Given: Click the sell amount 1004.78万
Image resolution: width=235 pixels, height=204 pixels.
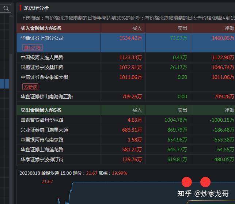Looking at the screenshot, I should (176, 120).
